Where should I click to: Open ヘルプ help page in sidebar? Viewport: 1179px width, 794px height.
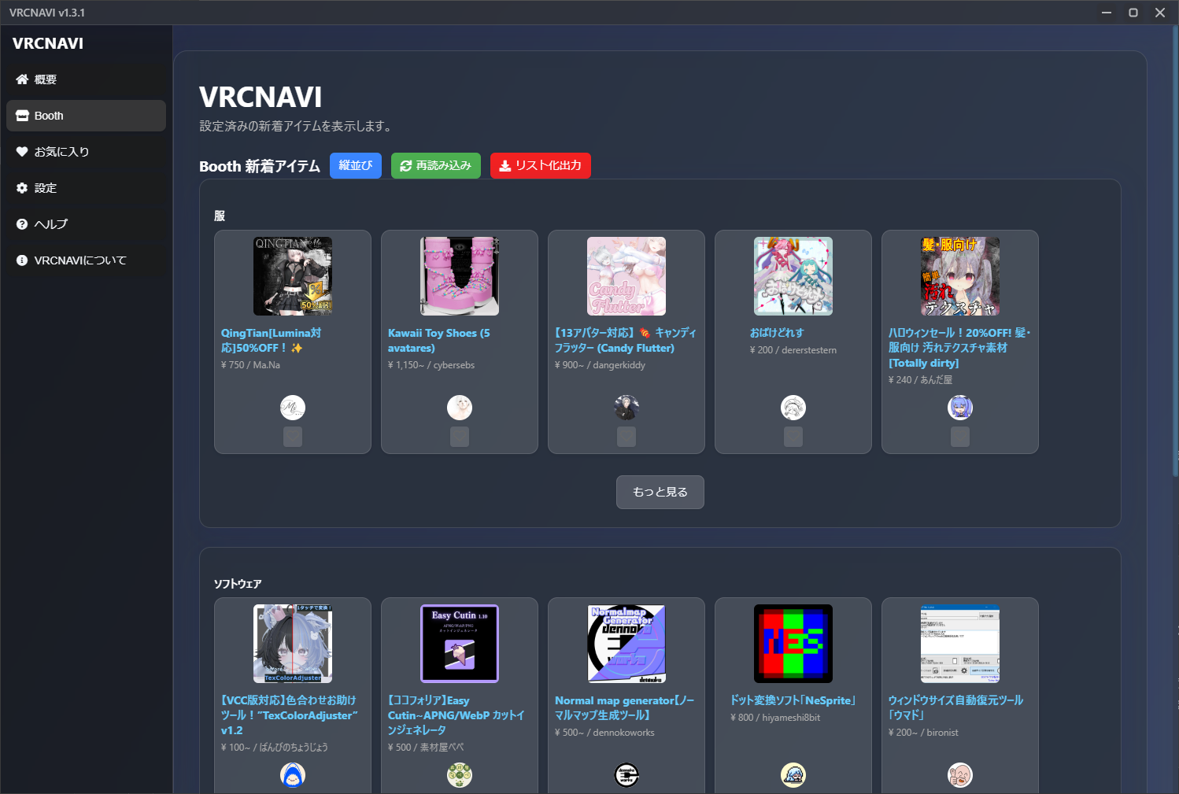click(86, 224)
